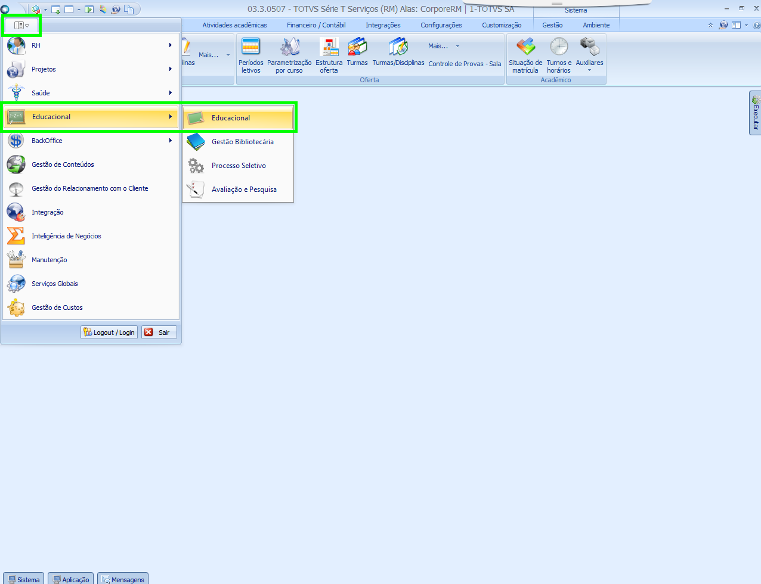
Task: Click the Sair button
Action: 159,333
